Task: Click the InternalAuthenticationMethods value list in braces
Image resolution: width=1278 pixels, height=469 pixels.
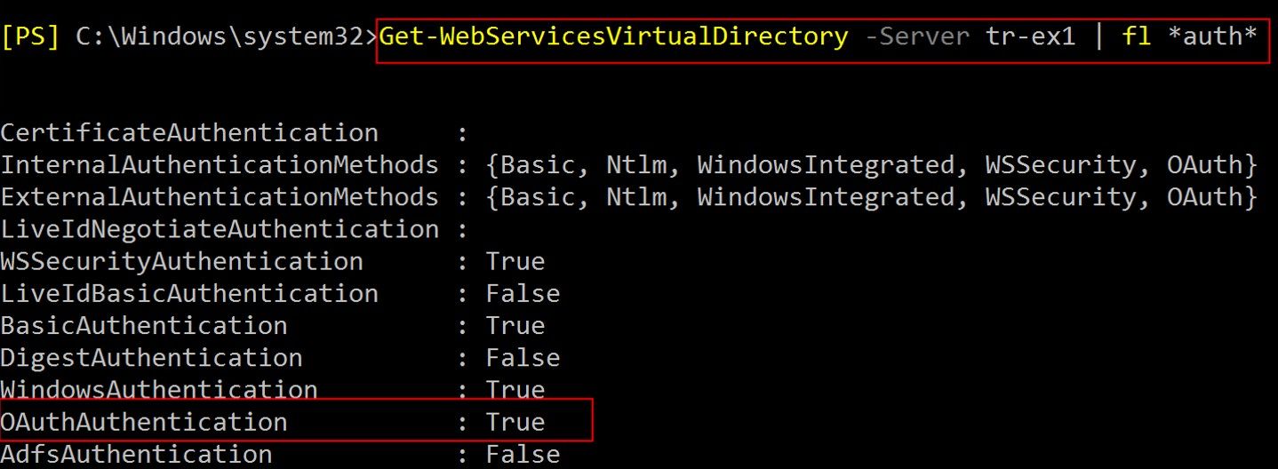Action: point(872,165)
